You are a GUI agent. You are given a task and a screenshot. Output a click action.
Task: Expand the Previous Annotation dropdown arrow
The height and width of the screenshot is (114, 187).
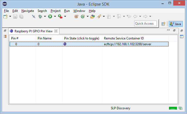coord(124,16)
